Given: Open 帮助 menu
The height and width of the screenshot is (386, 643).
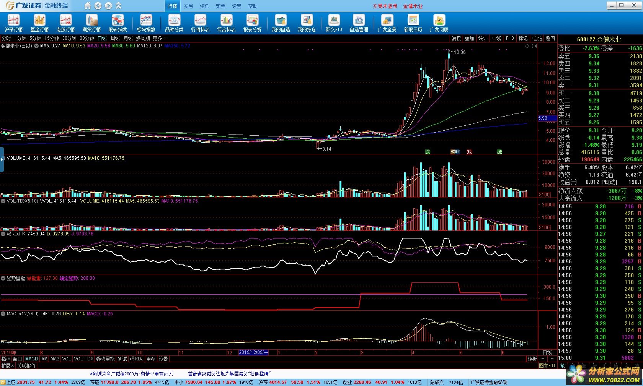Looking at the screenshot, I should click(x=253, y=6).
